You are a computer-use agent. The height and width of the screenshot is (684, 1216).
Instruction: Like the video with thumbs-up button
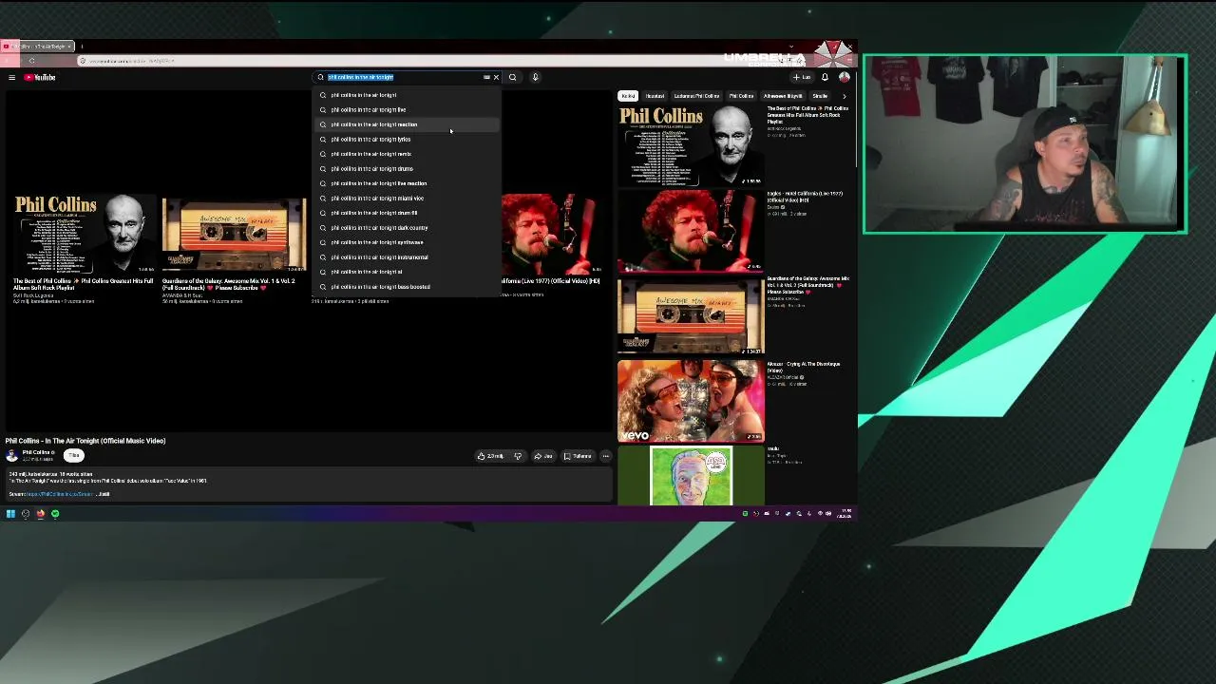(492, 456)
